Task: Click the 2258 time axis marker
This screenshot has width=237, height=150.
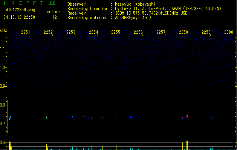Action: point(183,32)
